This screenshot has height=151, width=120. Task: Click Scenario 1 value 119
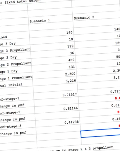(x=70, y=46)
